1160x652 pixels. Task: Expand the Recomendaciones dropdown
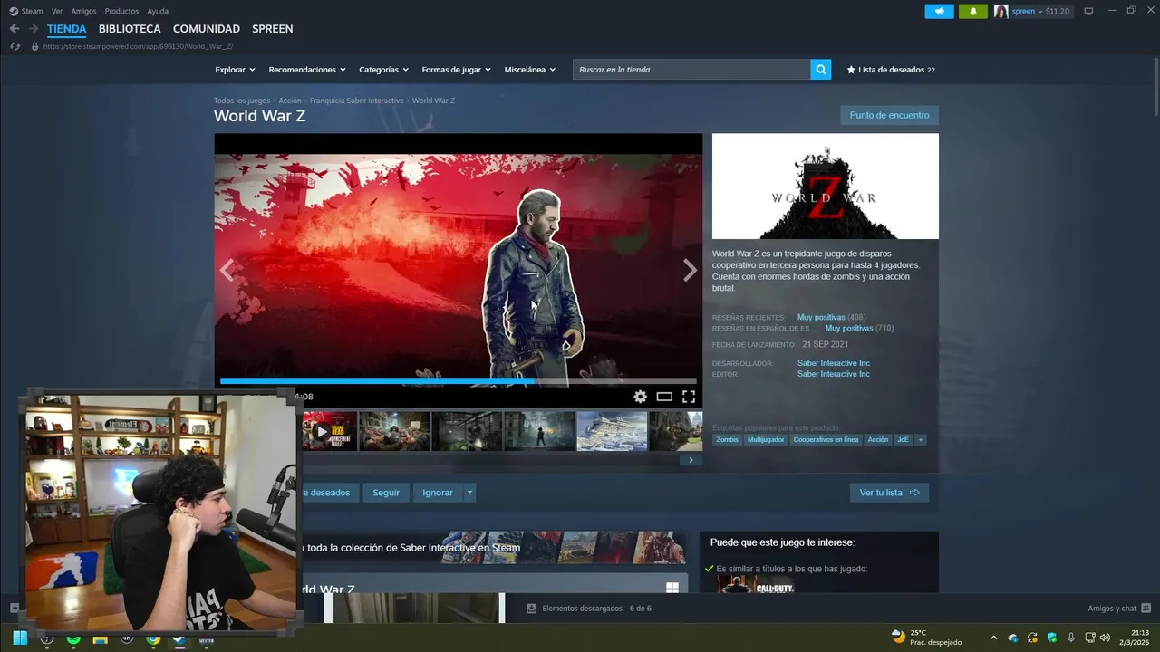(x=307, y=70)
